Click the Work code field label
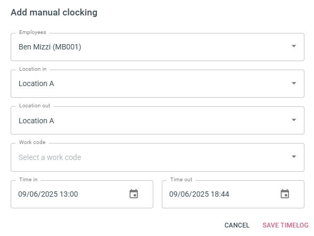The height and width of the screenshot is (236, 314). tap(32, 142)
